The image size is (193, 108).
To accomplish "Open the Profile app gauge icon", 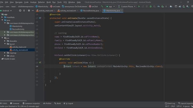I will pyautogui.click(x=158, y=7).
